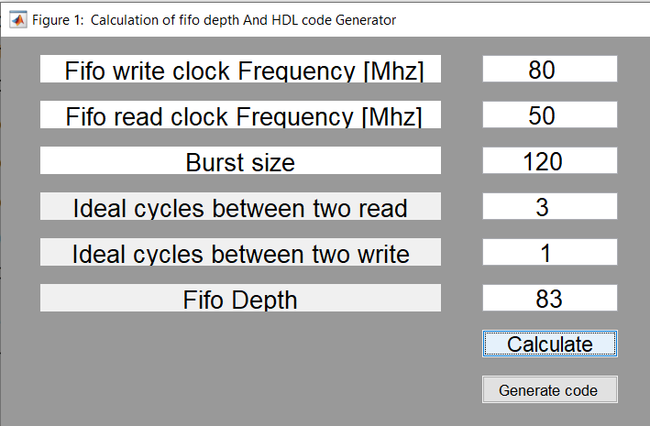
Task: Click the Fifo Depth label
Action: point(240,298)
